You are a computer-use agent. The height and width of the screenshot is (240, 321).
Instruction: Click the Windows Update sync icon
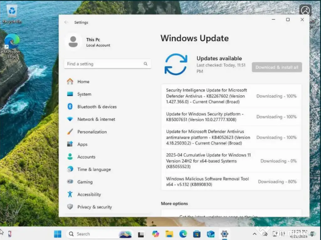(176, 64)
